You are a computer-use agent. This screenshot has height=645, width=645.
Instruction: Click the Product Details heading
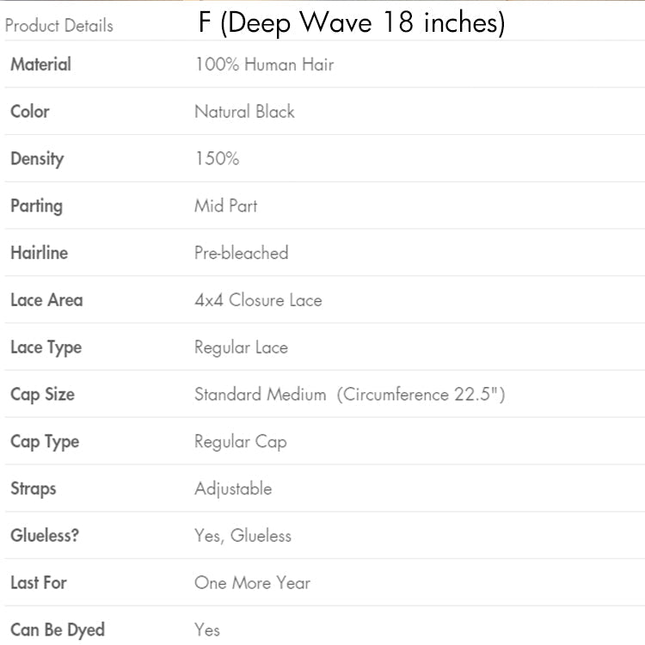(58, 26)
